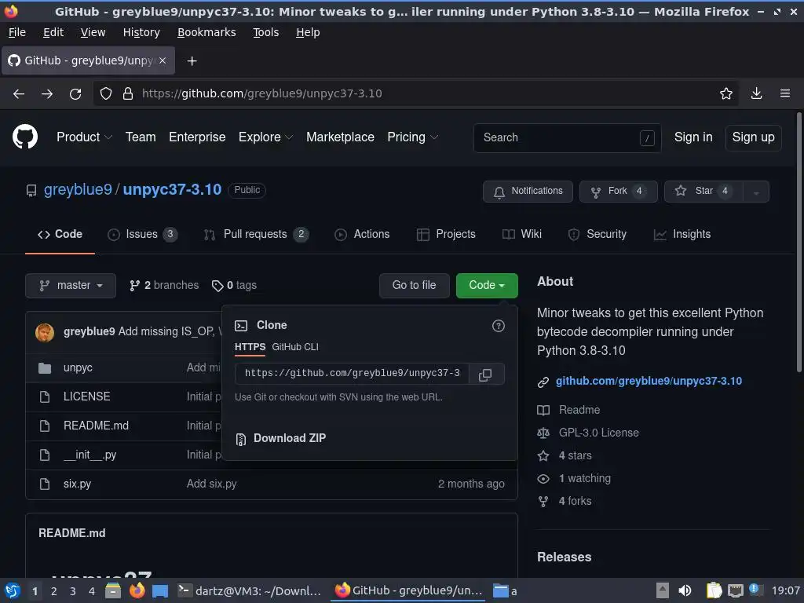
Task: Click the GitHub Octocat logo
Action: 25,137
